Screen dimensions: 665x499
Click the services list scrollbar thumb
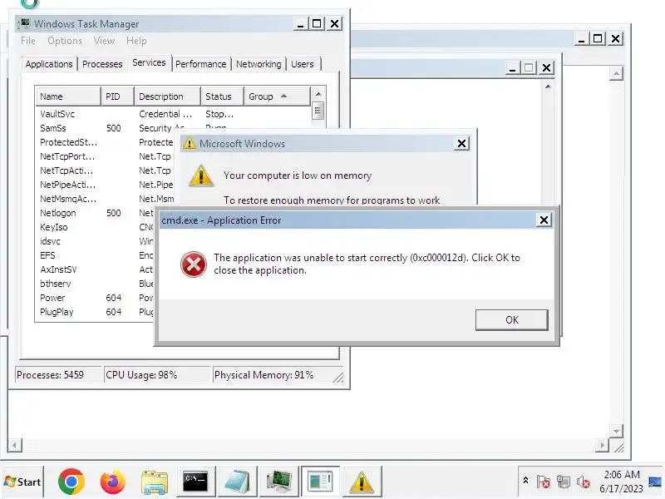coord(318,111)
